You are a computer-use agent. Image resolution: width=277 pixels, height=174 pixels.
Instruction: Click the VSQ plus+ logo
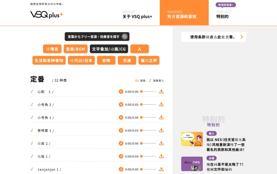[47, 15]
